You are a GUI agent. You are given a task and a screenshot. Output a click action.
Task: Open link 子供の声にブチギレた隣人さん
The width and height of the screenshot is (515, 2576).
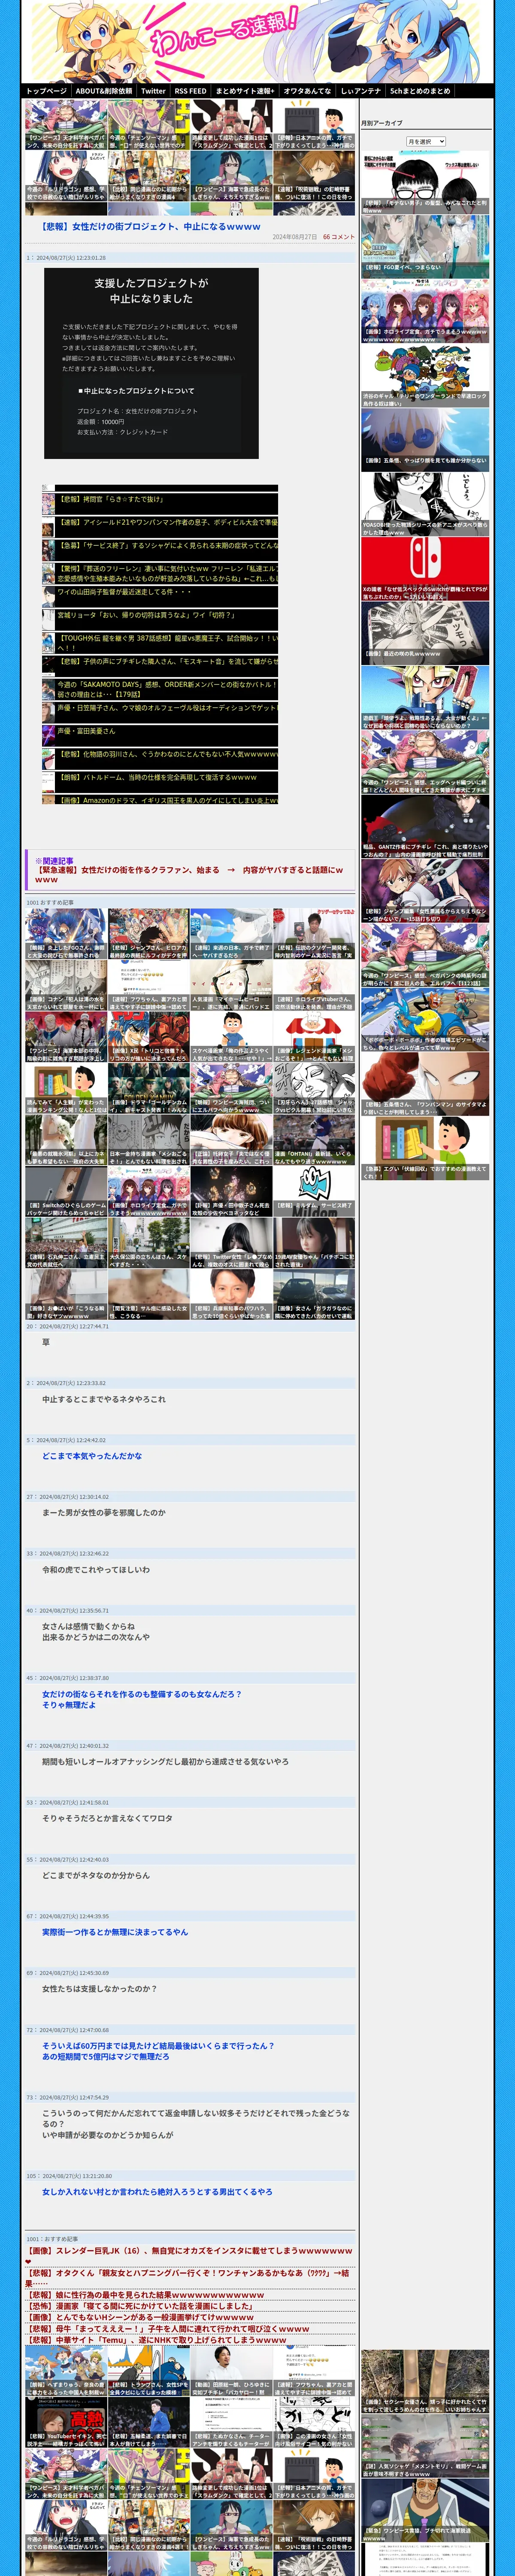tap(167, 661)
